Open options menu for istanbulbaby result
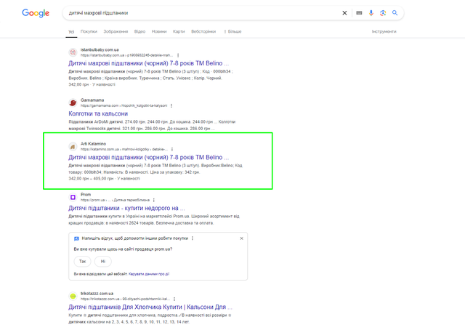Image resolution: width=465 pixels, height=330 pixels. [178, 55]
